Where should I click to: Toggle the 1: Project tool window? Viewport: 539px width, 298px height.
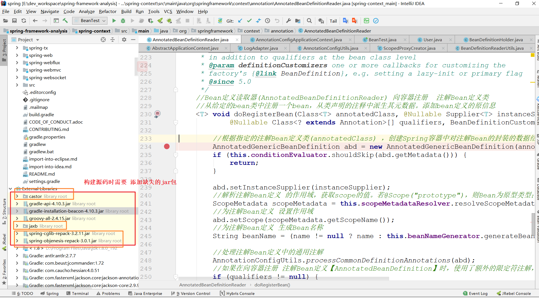4,50
